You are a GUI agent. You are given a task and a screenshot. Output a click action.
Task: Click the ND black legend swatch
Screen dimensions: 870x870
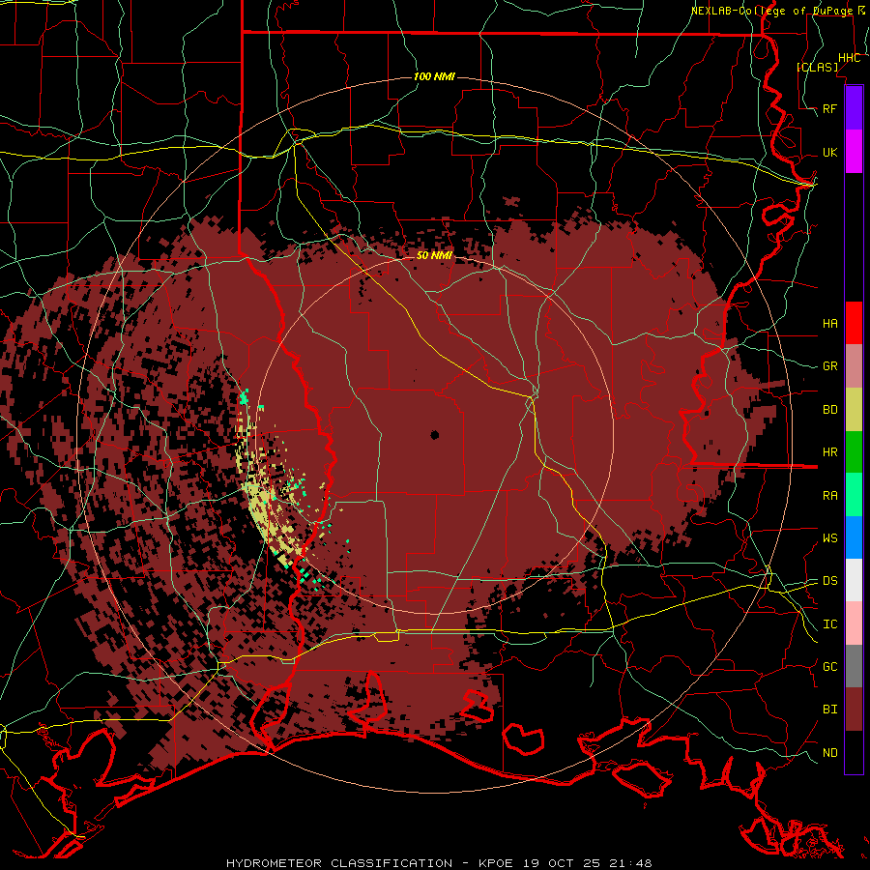pos(854,752)
